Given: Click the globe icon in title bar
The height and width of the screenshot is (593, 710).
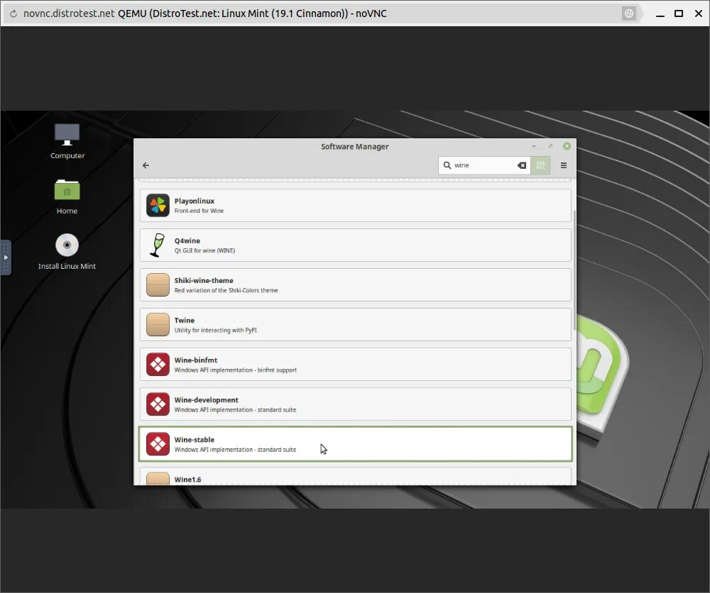Looking at the screenshot, I should point(629,13).
